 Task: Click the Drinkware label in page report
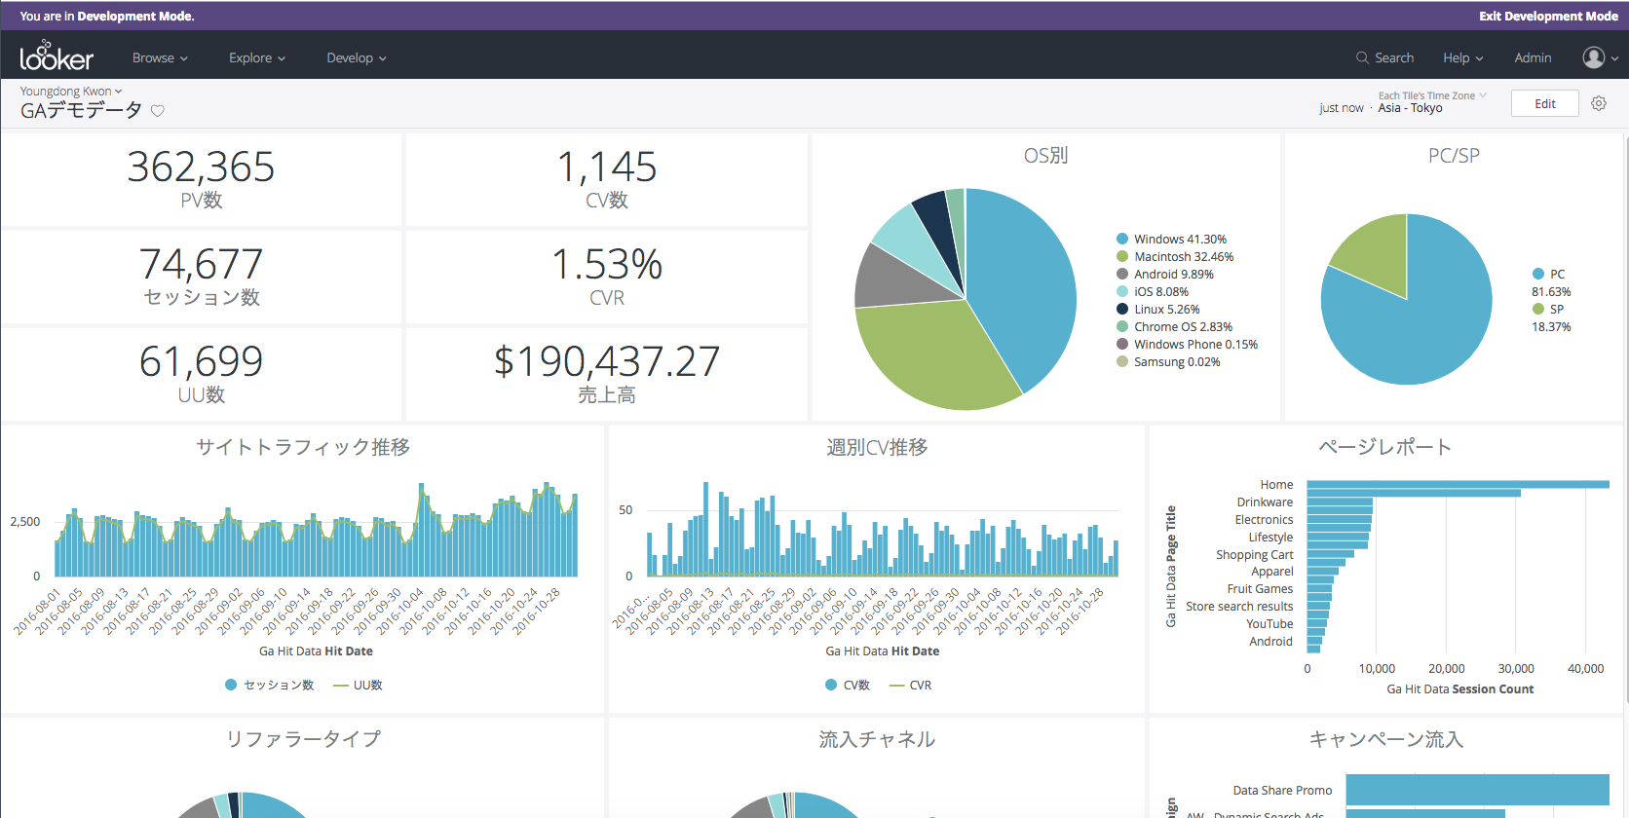(1265, 502)
